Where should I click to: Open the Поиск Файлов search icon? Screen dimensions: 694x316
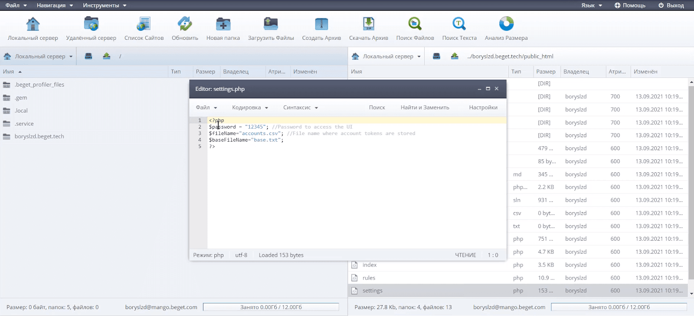415,24
